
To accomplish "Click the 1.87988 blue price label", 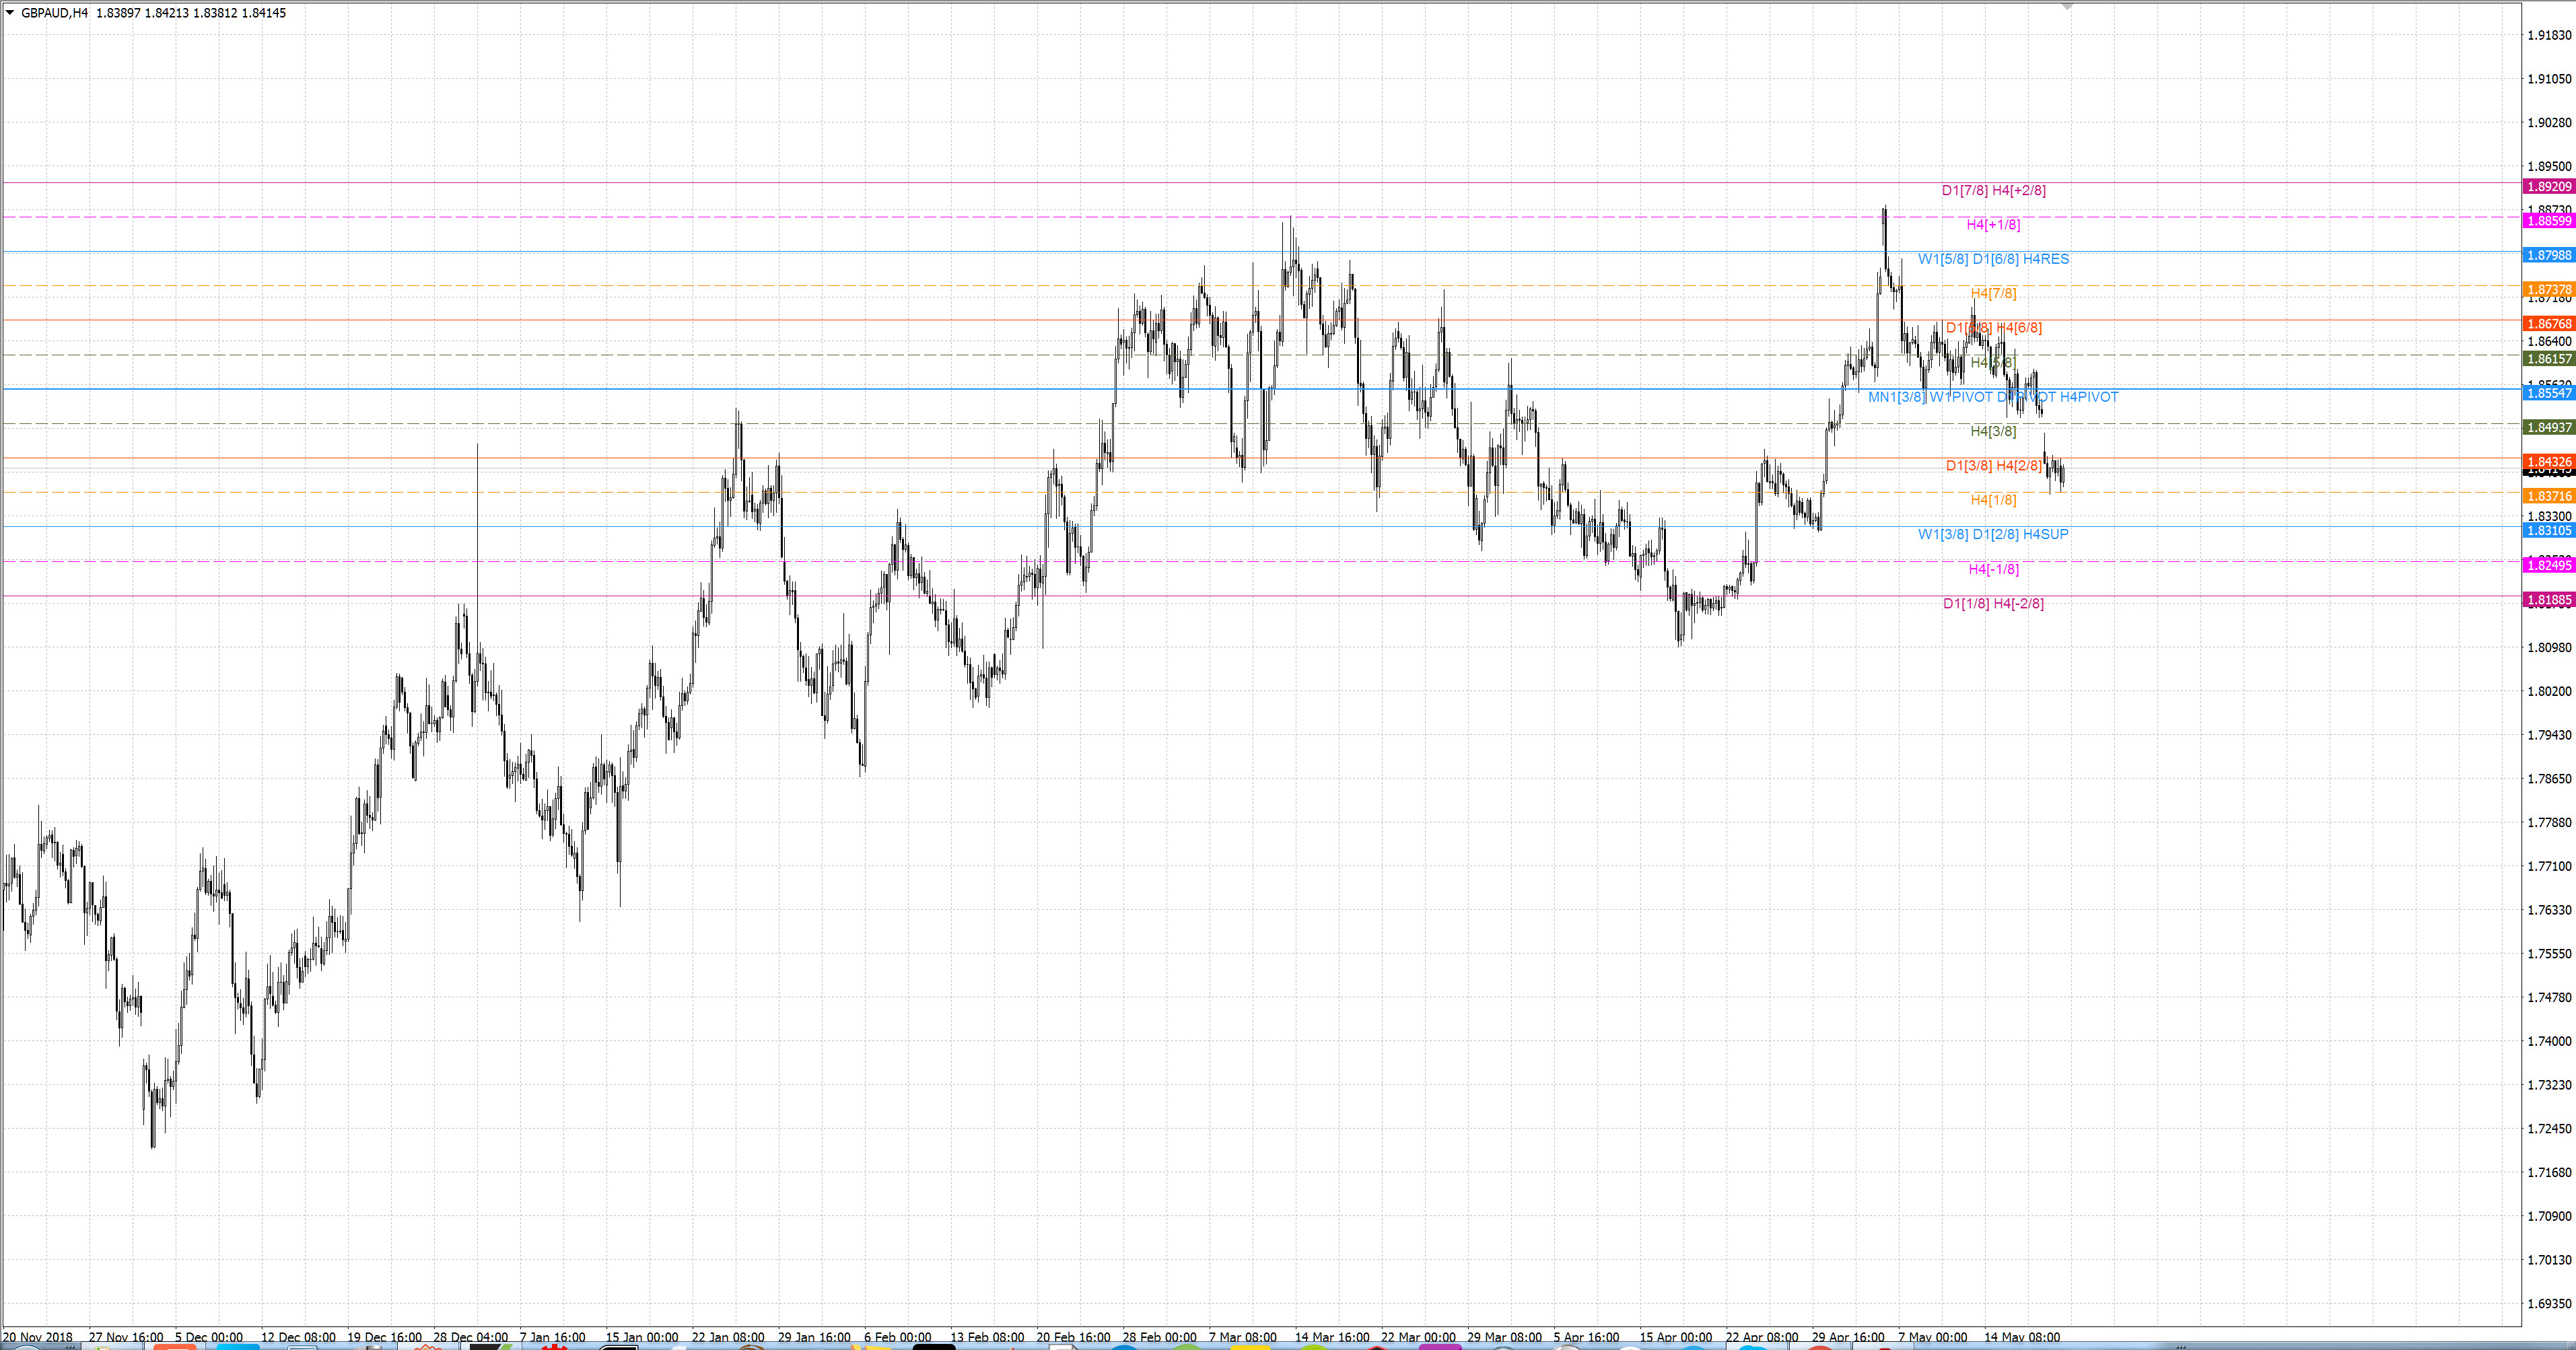I will point(2548,256).
